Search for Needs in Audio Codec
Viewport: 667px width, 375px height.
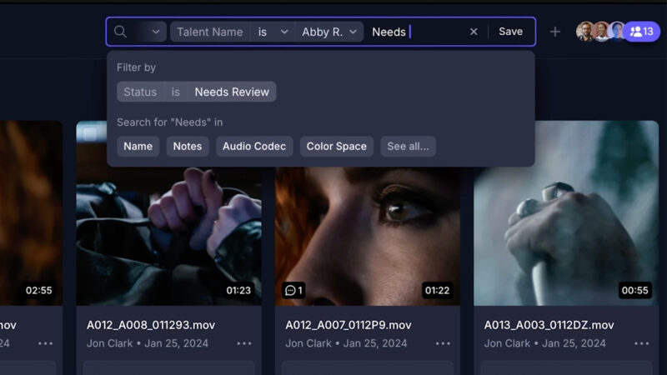tap(254, 147)
